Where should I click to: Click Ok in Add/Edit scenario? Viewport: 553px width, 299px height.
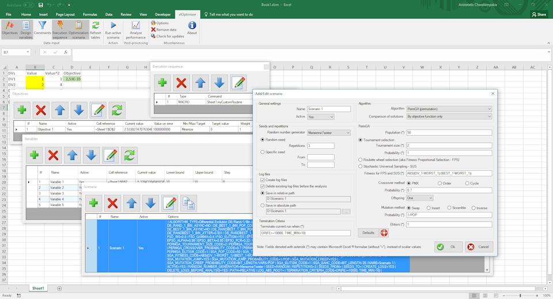pyautogui.click(x=448, y=247)
